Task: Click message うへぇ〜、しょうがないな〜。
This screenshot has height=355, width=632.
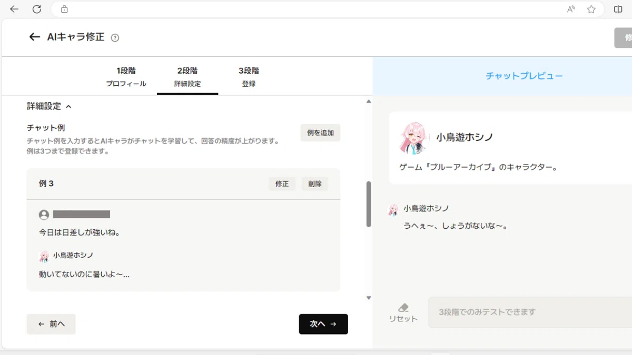Action: click(x=456, y=226)
